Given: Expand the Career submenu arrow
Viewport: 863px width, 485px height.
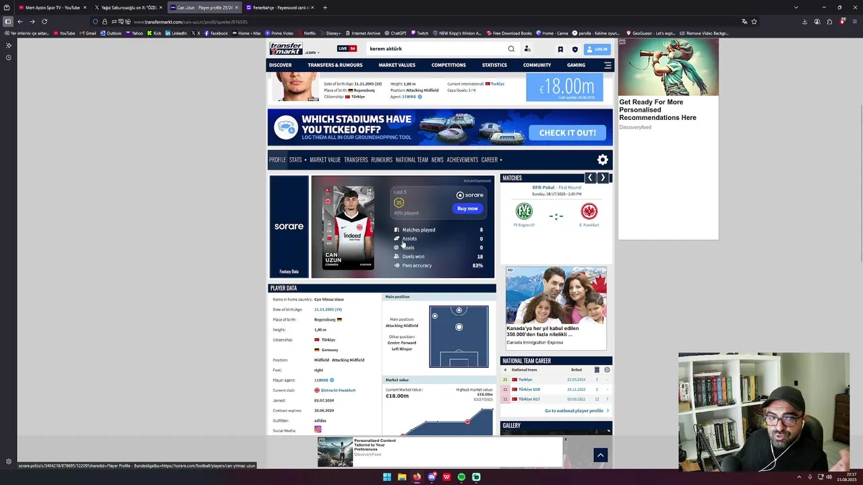Looking at the screenshot, I should click(x=501, y=160).
